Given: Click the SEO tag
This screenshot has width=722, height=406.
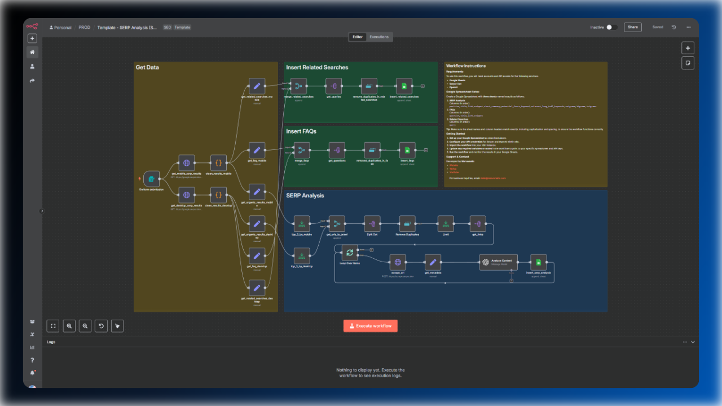Looking at the screenshot, I should click(x=167, y=27).
